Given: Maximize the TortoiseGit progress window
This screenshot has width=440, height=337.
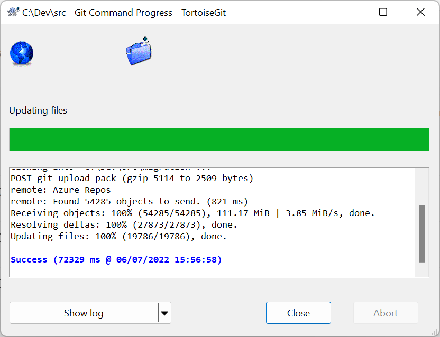Looking at the screenshot, I should click(383, 12).
